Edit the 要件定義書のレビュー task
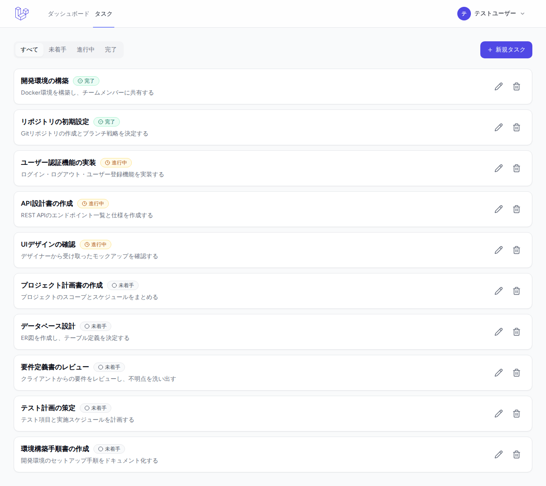The height and width of the screenshot is (486, 546). 499,373
